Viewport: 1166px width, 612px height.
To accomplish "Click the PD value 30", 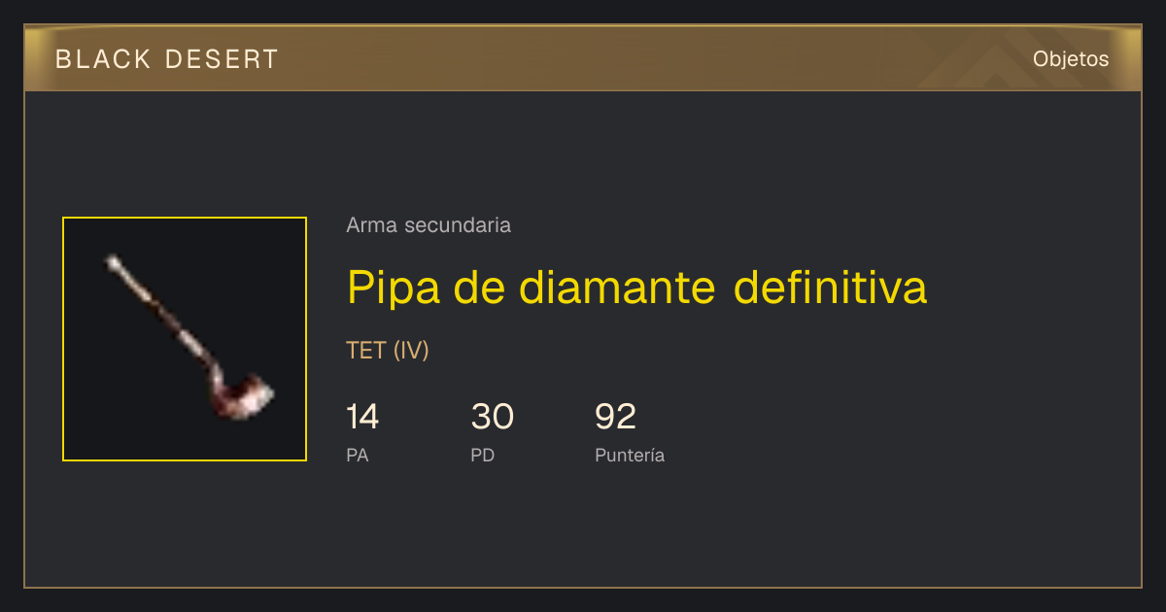I will point(493,417).
